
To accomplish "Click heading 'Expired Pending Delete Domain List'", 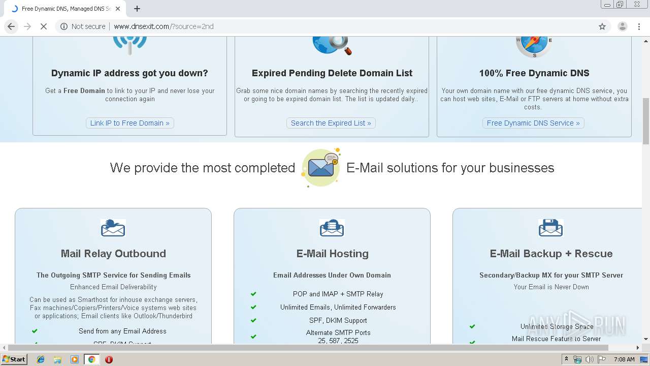I will click(x=332, y=73).
